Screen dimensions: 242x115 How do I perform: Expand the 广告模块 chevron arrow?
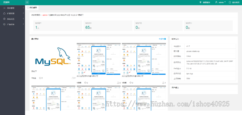(23, 24)
